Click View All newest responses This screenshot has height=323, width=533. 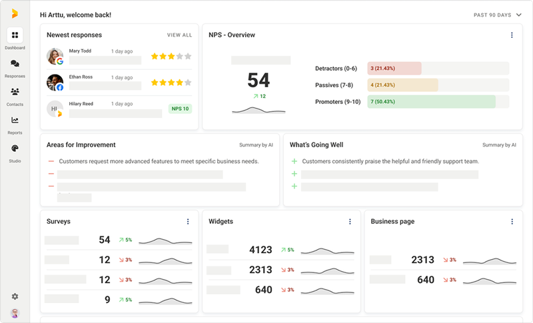(x=179, y=35)
